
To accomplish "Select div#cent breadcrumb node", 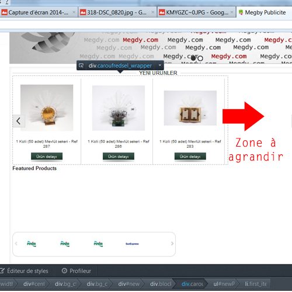I will (34, 284).
